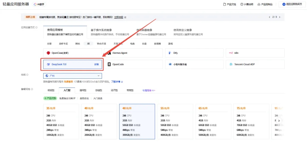This screenshot has height=143, width=307.
Task: Click info icon beside 应用创建方式
Action: (36, 27)
